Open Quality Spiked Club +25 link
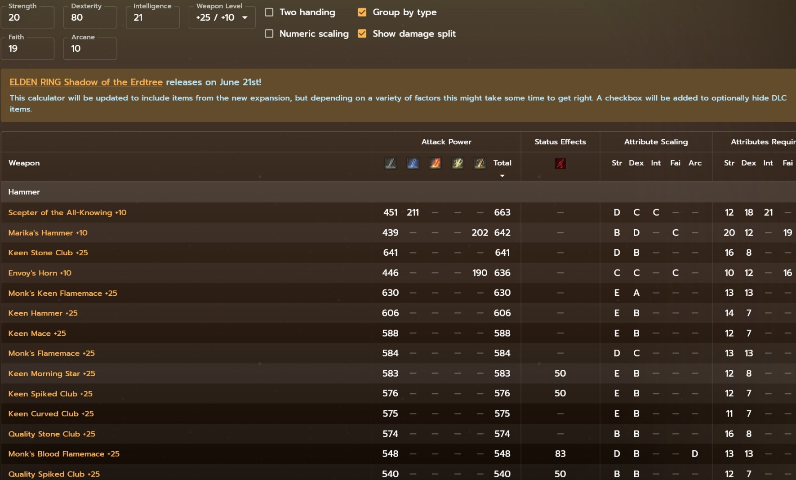The width and height of the screenshot is (796, 480). (54, 474)
